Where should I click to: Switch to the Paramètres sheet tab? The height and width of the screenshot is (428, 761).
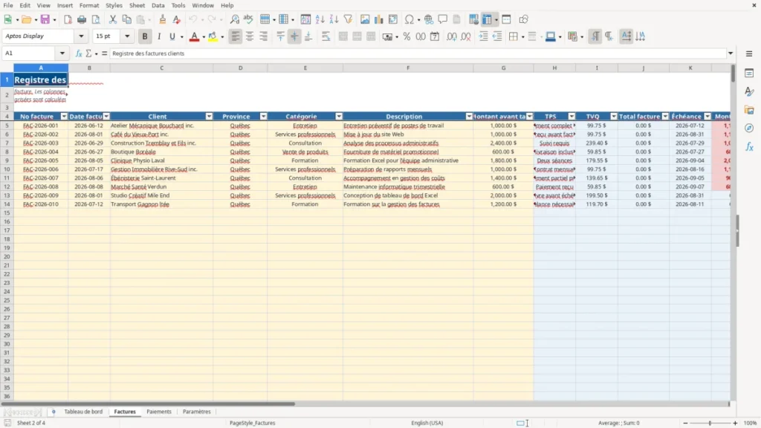pos(196,412)
